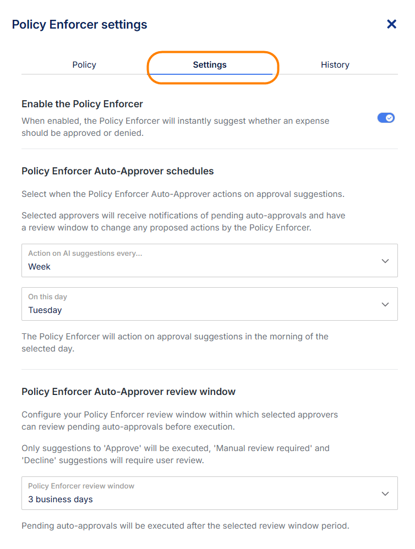Close the Policy Enforcer settings dialog
This screenshot has width=415, height=549.
[x=391, y=24]
